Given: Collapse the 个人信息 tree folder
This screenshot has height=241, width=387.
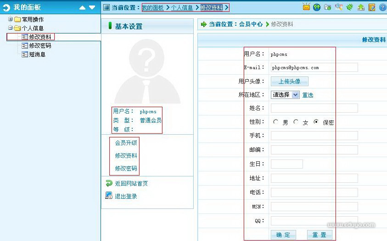Looking at the screenshot, I should (11, 28).
